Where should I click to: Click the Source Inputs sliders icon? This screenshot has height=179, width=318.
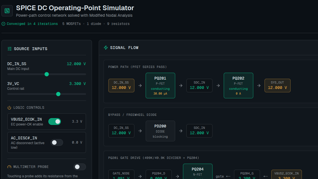click(10, 49)
